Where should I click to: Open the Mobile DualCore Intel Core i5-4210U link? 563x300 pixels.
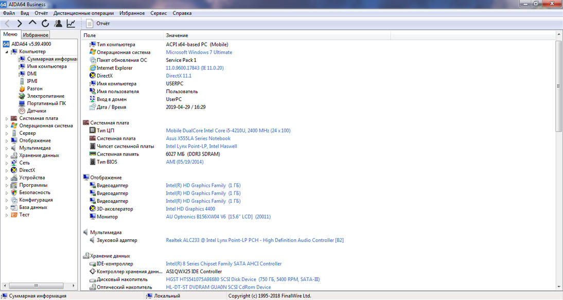coord(228,131)
